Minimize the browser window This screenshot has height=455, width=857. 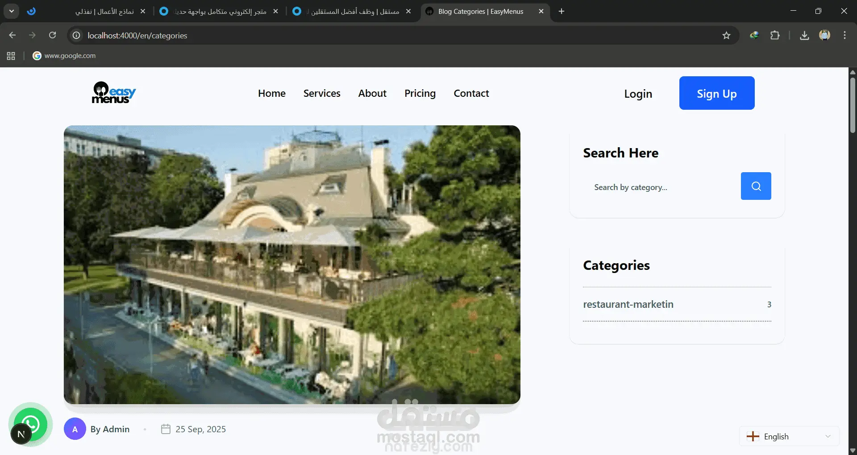pyautogui.click(x=793, y=11)
